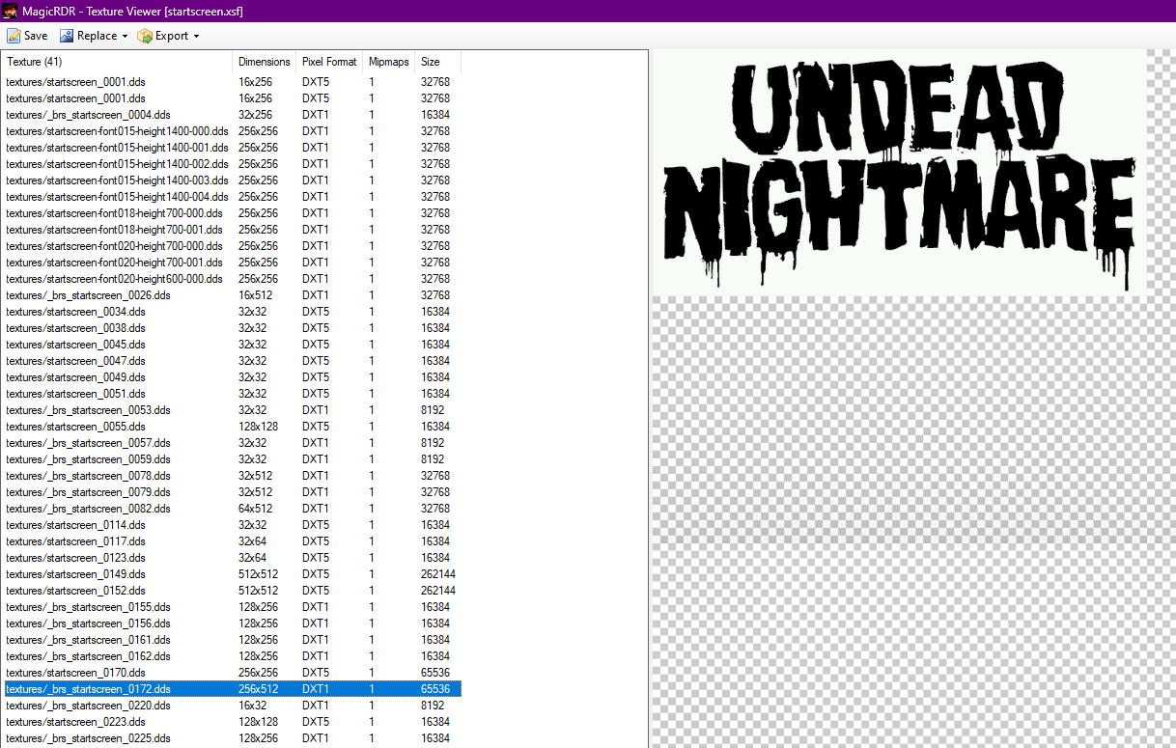This screenshot has height=748, width=1176.
Task: Click the Save toolbar icon
Action: coord(14,36)
